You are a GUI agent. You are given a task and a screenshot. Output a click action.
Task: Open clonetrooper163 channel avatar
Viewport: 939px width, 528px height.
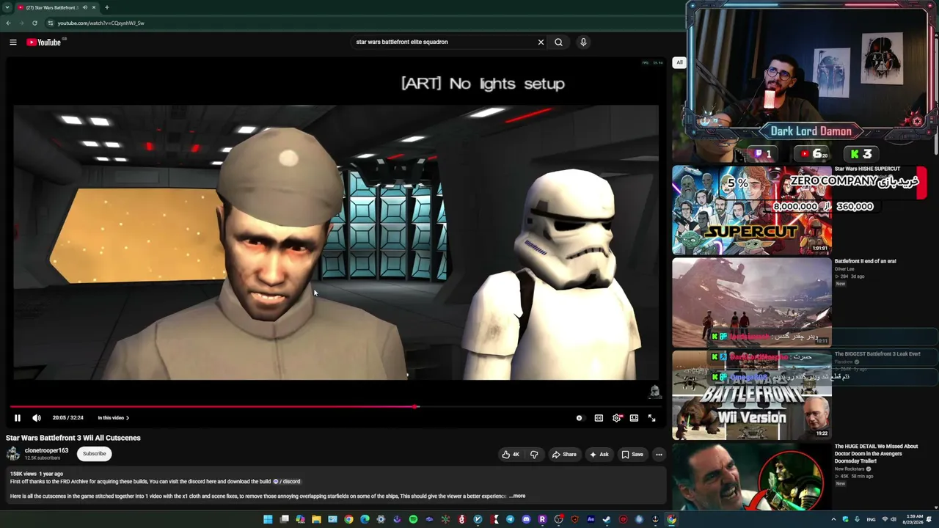[13, 454]
